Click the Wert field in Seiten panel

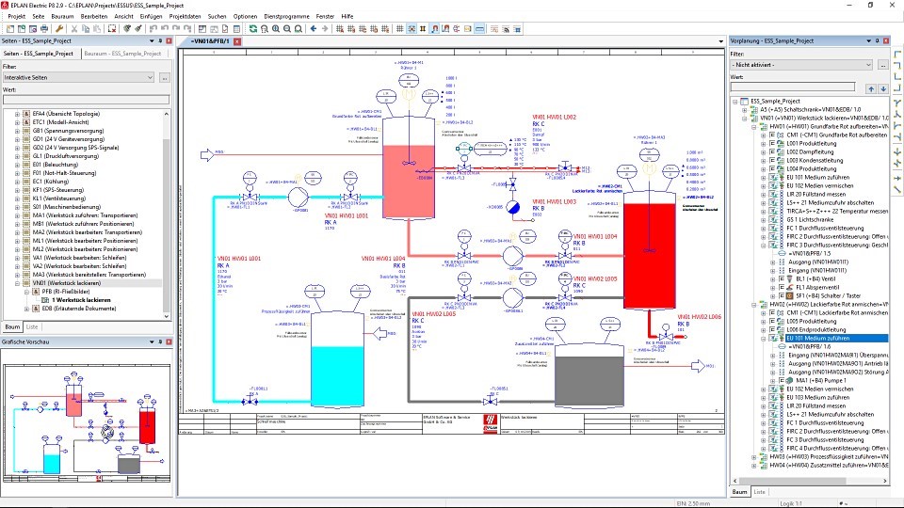[x=85, y=99]
